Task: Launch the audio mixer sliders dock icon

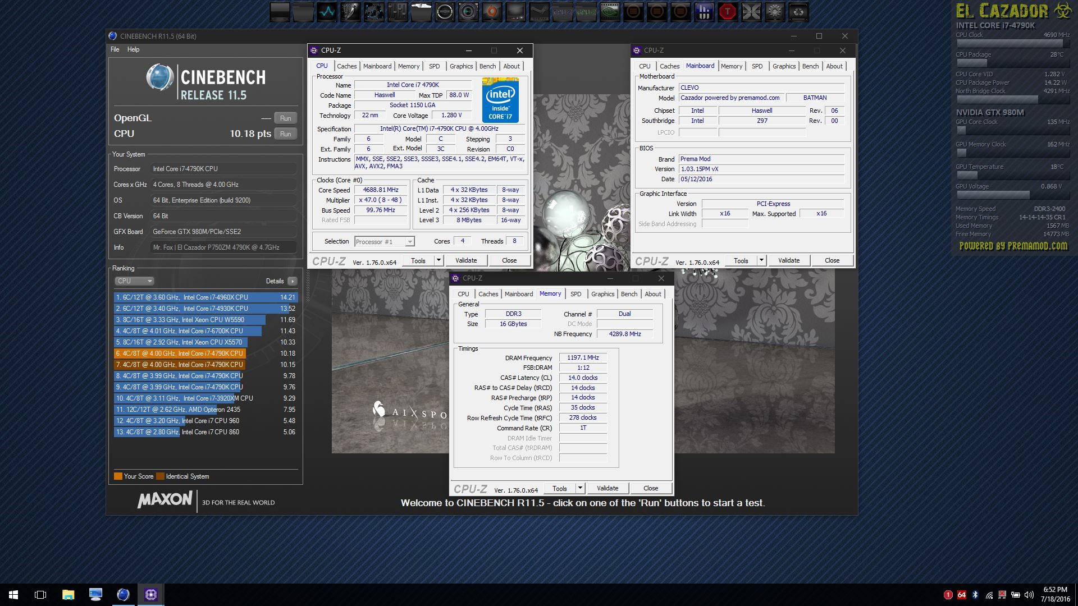Action: coord(398,11)
